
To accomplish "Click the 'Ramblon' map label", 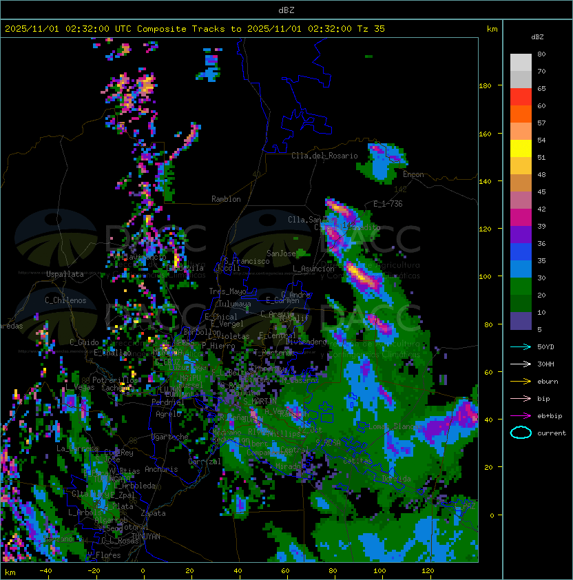I will [226, 199].
